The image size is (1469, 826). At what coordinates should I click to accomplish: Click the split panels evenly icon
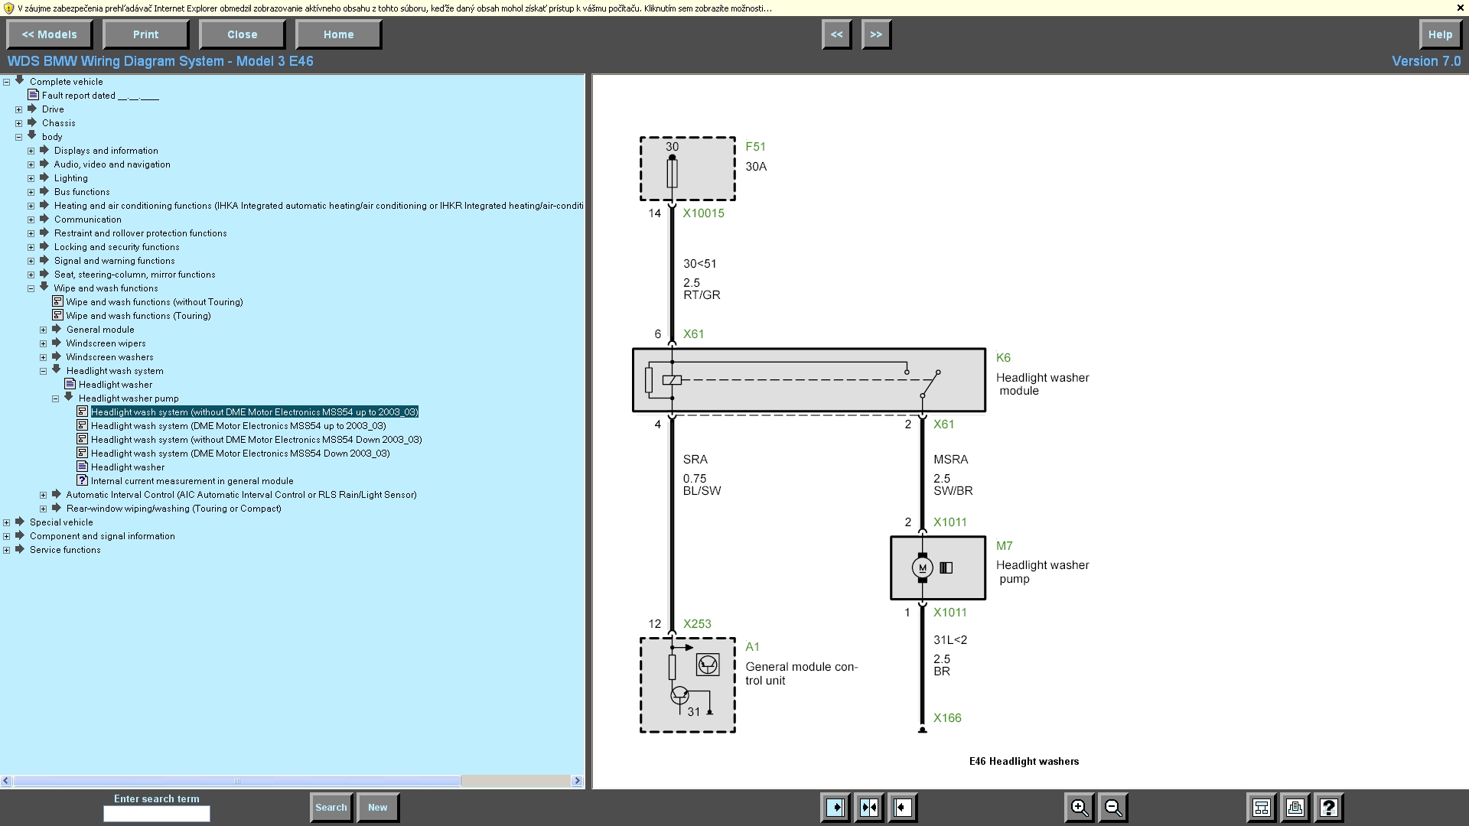click(869, 808)
